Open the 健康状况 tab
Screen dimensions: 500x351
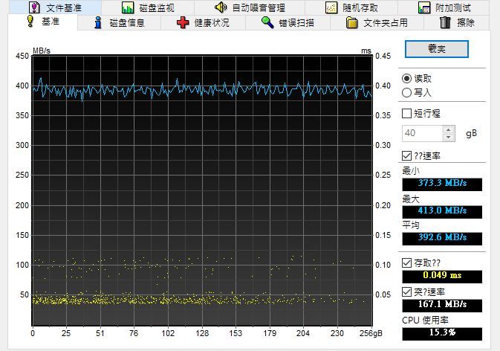point(203,22)
